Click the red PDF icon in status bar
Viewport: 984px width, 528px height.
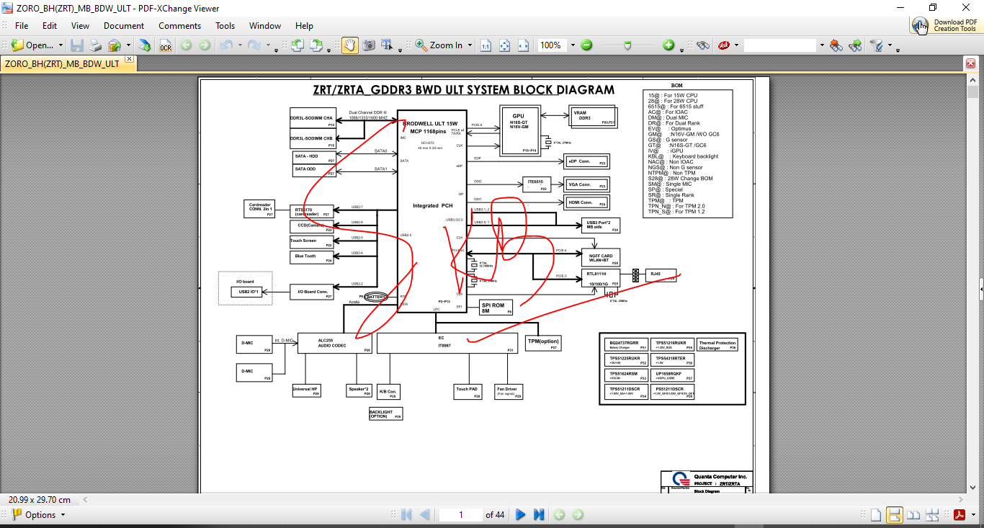tap(959, 514)
